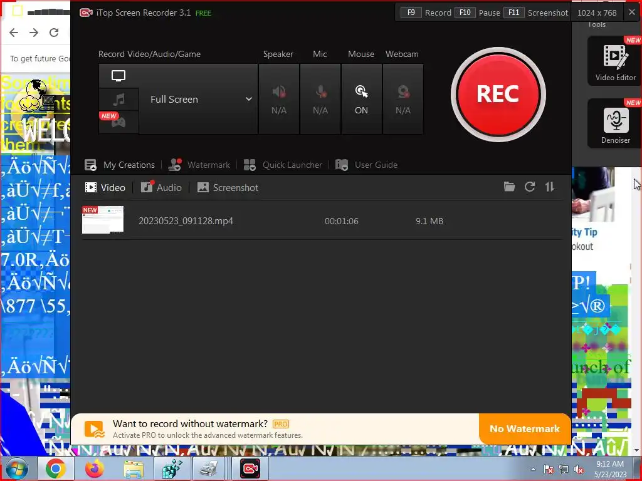Start recording with the big REC button

coord(498,94)
